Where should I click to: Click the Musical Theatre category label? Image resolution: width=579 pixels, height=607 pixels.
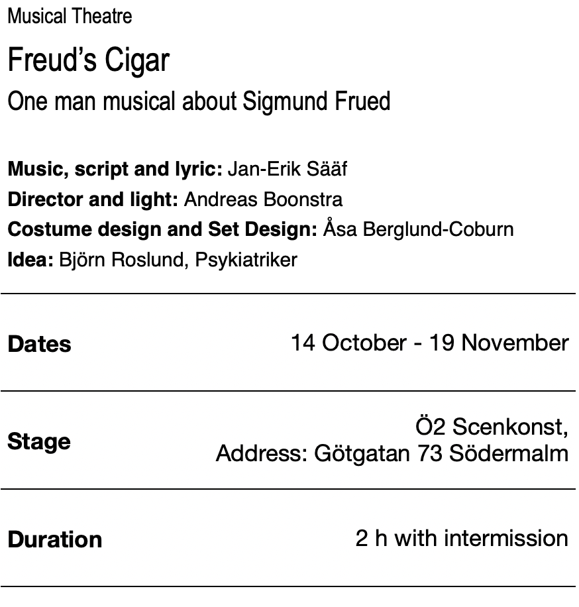70,17
